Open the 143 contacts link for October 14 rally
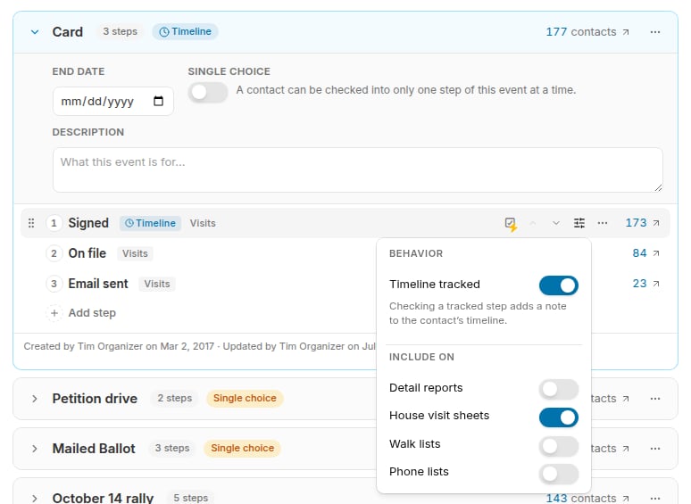Viewport: 691px width, 504px height. coord(587,498)
